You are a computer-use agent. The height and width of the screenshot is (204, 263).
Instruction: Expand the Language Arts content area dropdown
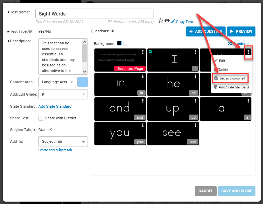coord(57,82)
